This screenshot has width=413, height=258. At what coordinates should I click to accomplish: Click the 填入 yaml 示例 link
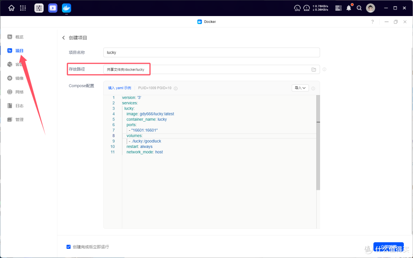click(119, 88)
